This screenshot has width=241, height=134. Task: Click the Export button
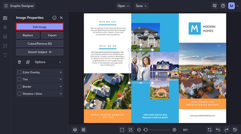(x=52, y=35)
